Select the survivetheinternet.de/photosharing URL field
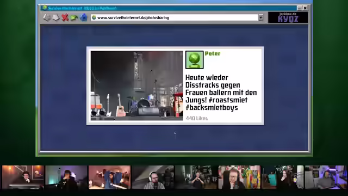Image resolution: width=348 pixels, height=196 pixels. (x=174, y=17)
